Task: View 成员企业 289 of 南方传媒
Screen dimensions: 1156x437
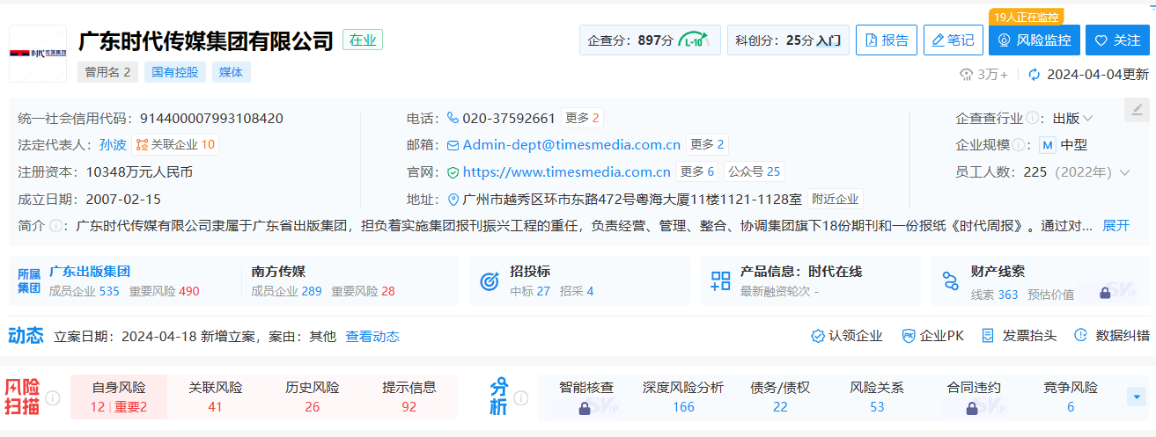Action: click(x=286, y=291)
